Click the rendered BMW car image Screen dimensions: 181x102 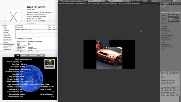[109, 54]
